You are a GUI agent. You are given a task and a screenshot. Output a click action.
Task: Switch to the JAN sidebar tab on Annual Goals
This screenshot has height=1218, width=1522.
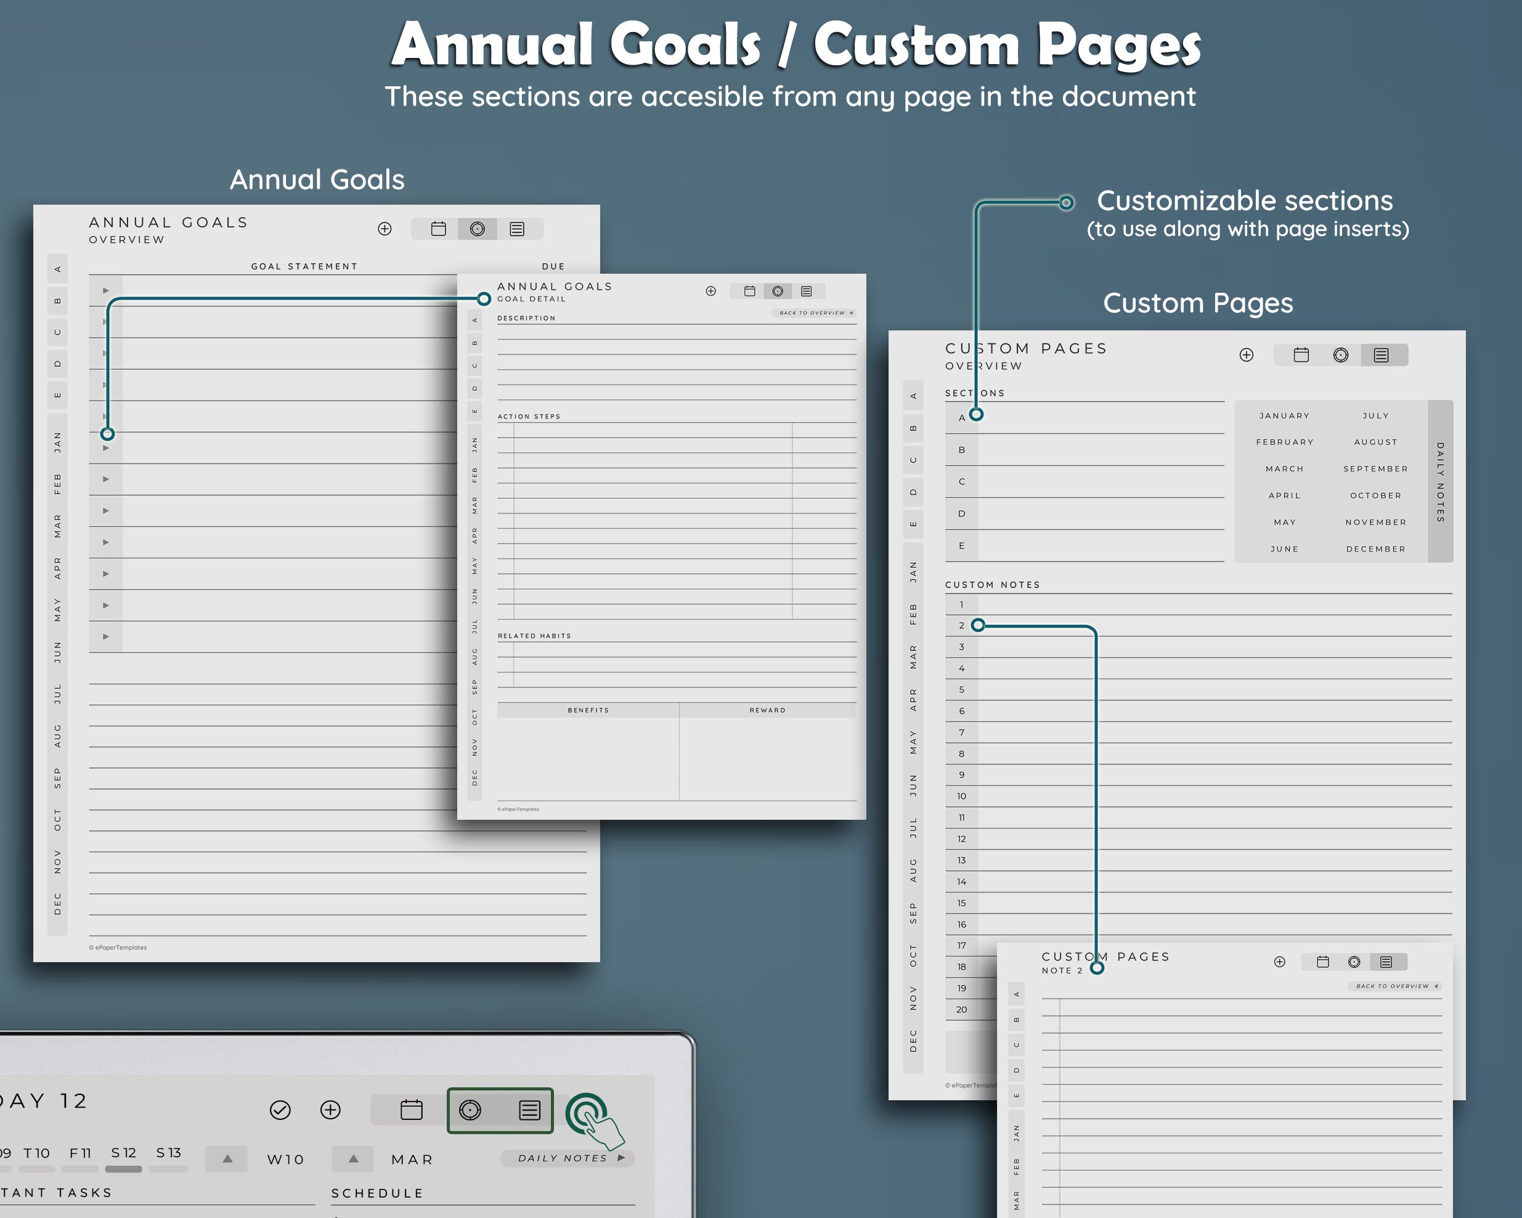[x=57, y=442]
